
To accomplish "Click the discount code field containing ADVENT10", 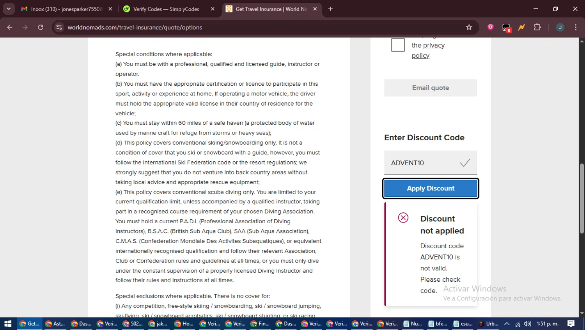I will pos(431,162).
